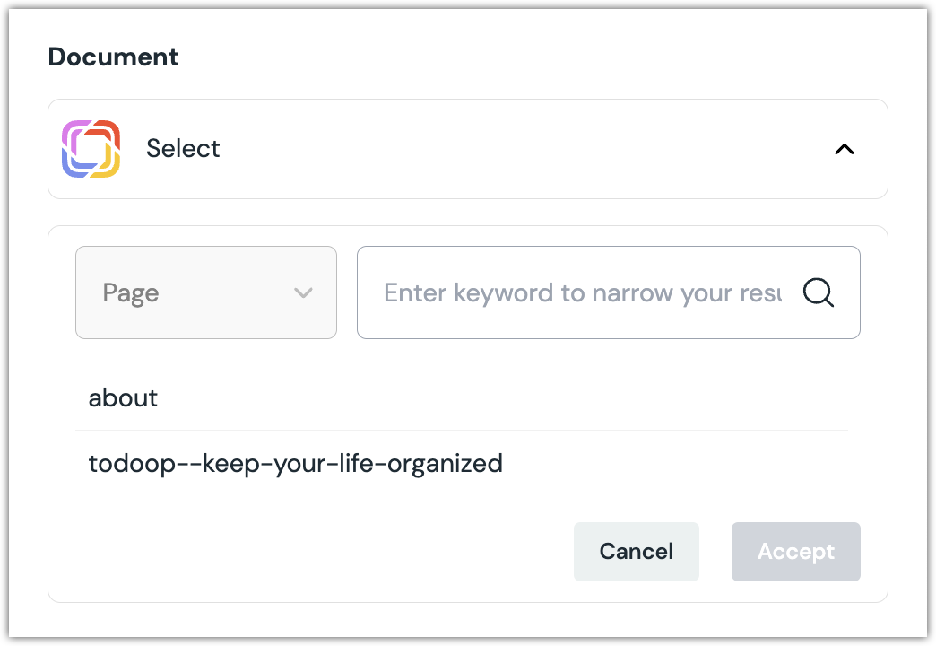Click the "Enter keyword" placeholder text
This screenshot has height=646, width=936.
click(x=583, y=292)
